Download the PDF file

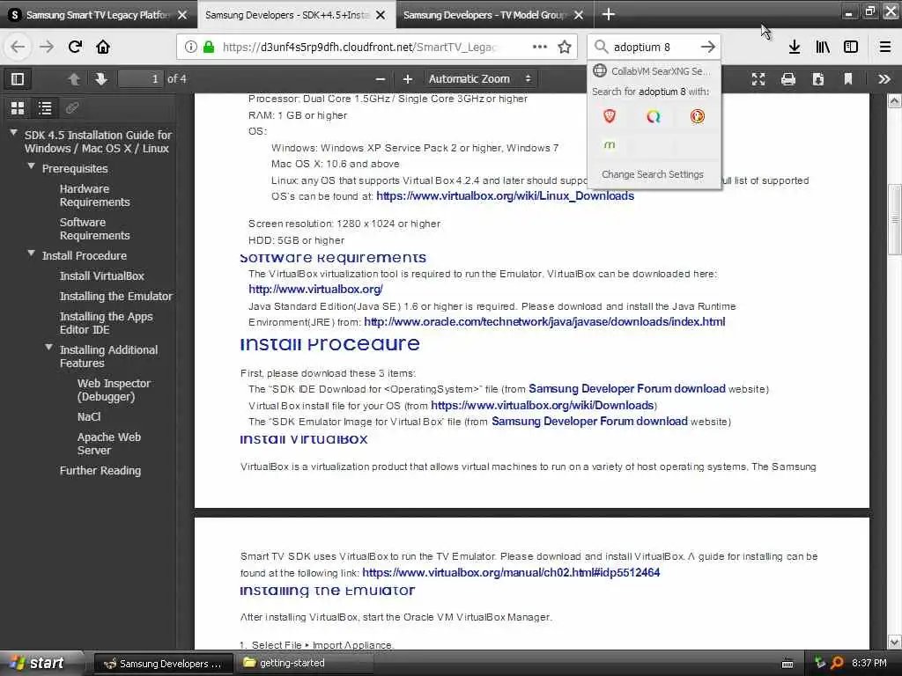(818, 78)
